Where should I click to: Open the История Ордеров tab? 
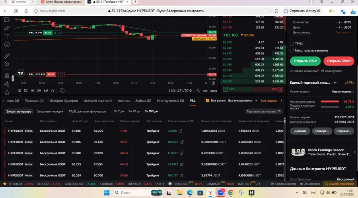pos(64,101)
